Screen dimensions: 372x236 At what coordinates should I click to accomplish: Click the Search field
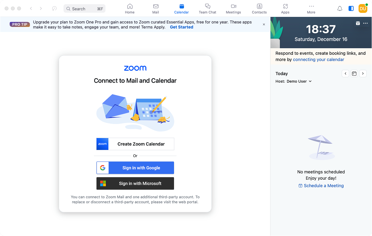[84, 9]
